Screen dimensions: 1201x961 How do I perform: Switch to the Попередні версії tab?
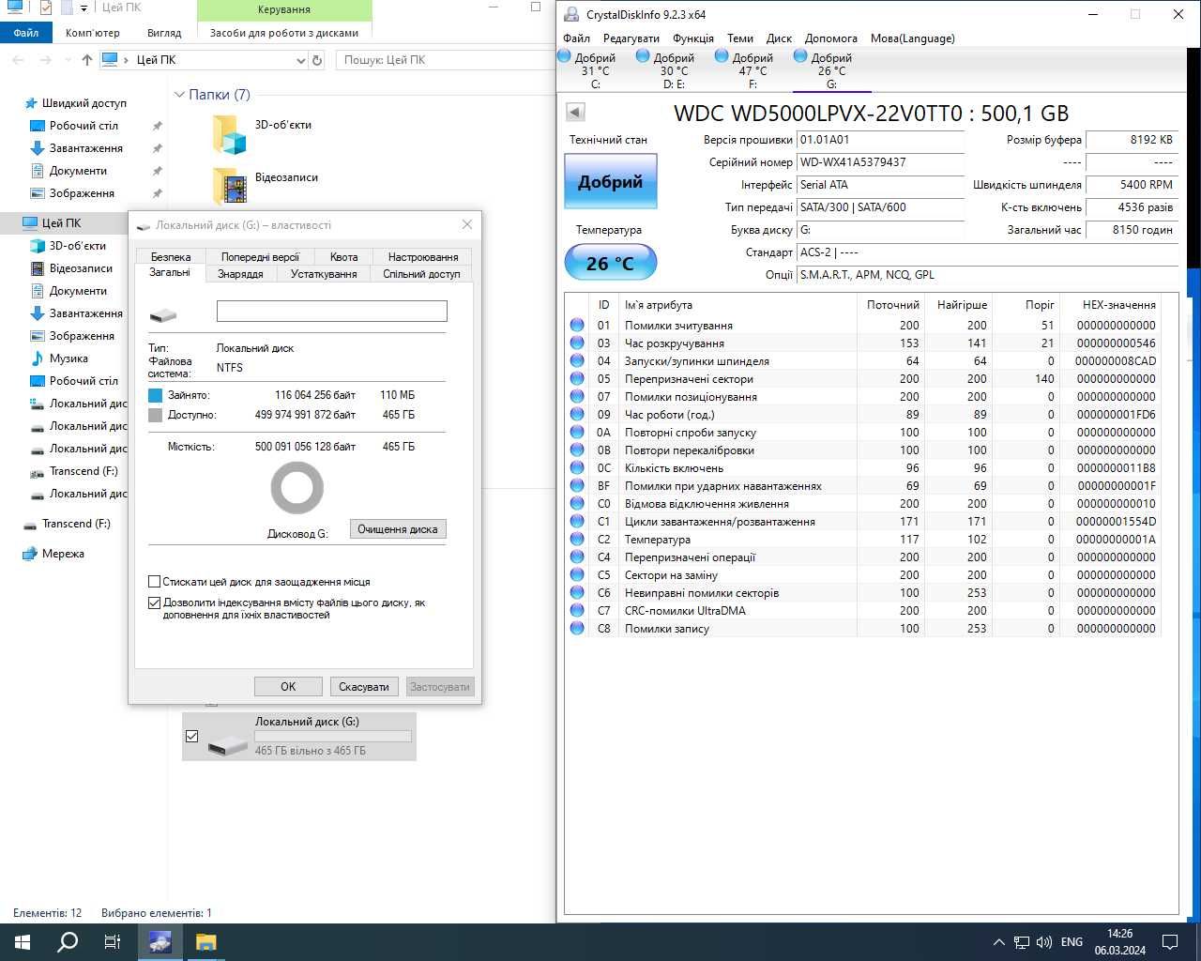[x=260, y=256]
